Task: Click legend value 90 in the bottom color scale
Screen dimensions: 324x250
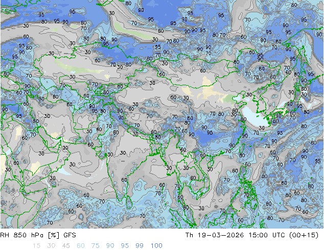Action: (x=110, y=246)
